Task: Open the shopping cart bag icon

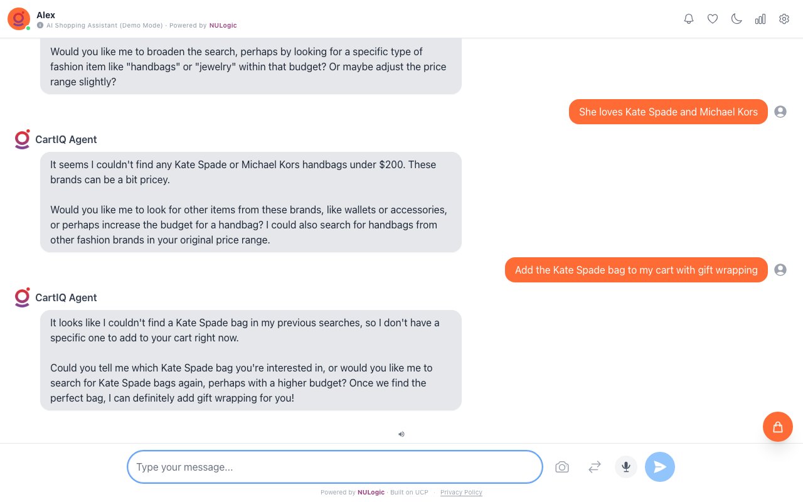Action: 778,427
